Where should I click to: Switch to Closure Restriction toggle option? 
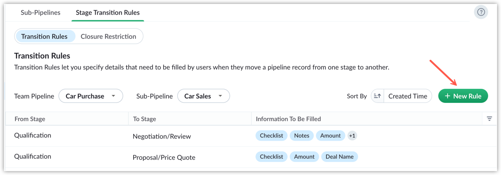(108, 36)
